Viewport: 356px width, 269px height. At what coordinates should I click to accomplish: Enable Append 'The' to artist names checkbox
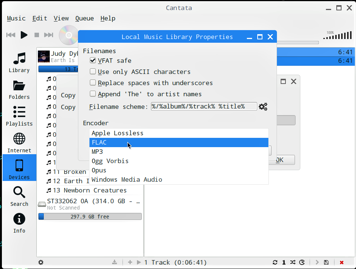pos(93,94)
